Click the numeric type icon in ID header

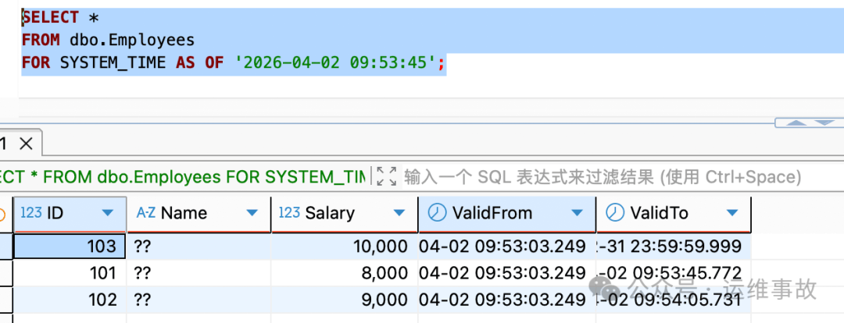[x=30, y=213]
